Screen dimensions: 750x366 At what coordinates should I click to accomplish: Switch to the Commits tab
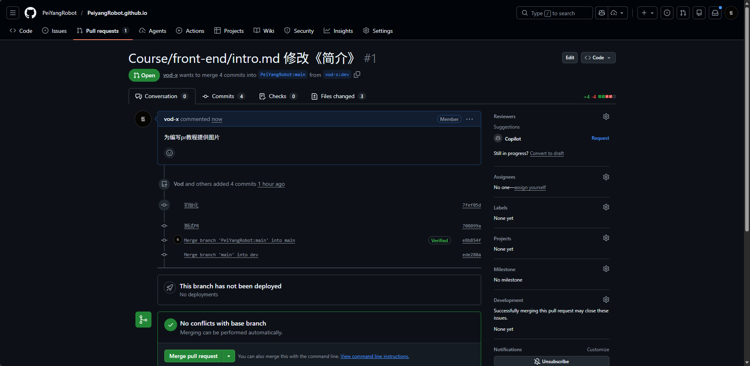[224, 96]
